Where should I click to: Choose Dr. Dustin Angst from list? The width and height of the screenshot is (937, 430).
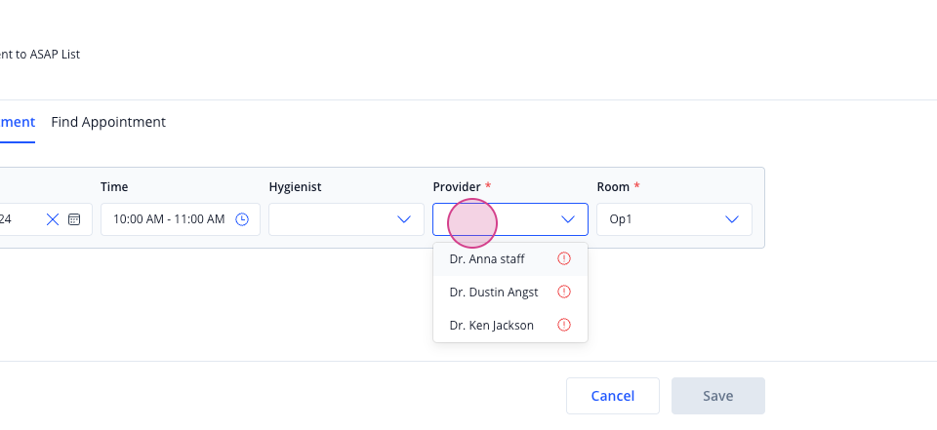point(510,293)
